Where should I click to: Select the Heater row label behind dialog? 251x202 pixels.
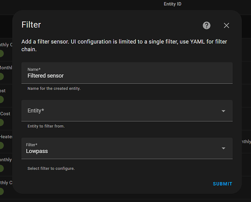click(x=6, y=137)
